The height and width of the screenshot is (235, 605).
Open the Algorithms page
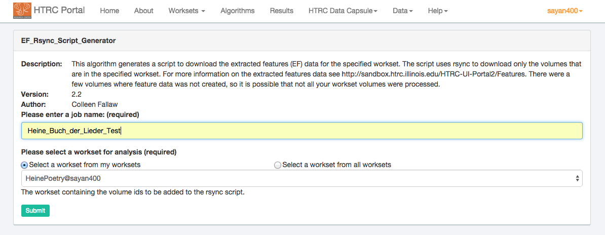[238, 11]
